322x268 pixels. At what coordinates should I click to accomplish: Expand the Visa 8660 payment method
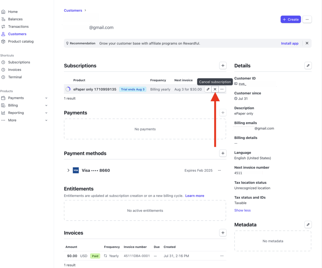pos(68,170)
